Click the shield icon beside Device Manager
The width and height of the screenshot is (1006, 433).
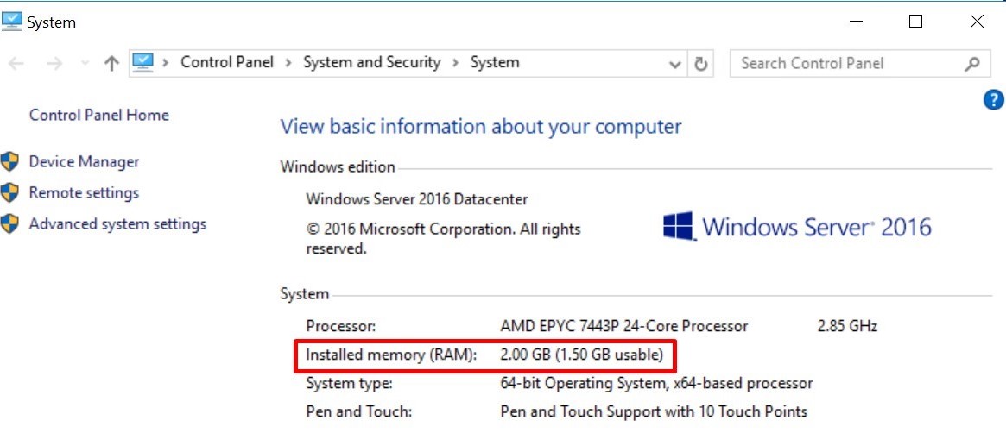coord(9,161)
